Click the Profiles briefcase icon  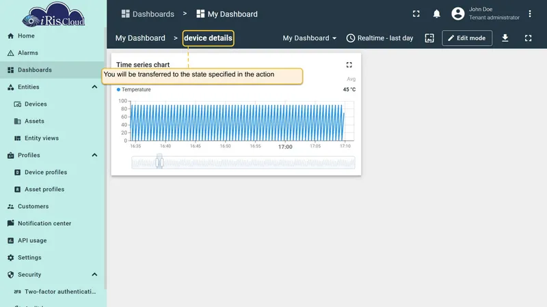[11, 156]
